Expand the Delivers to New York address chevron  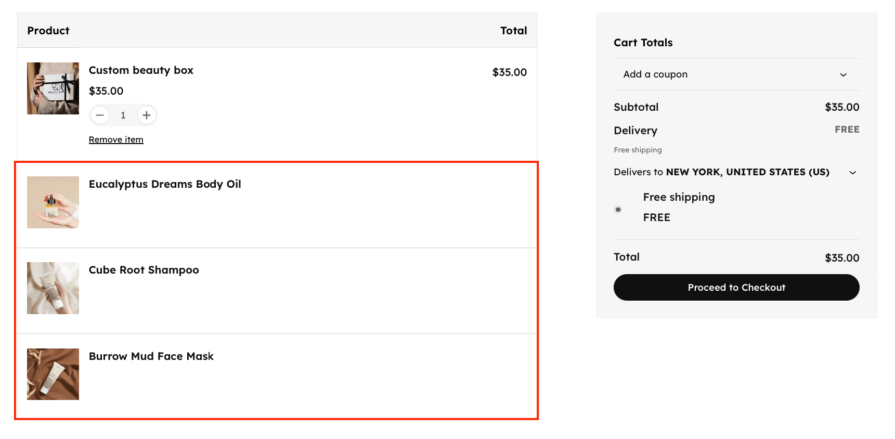pyautogui.click(x=852, y=173)
